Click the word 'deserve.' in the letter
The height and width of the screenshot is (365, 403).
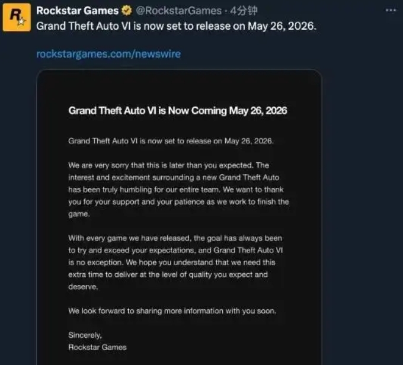tap(83, 286)
